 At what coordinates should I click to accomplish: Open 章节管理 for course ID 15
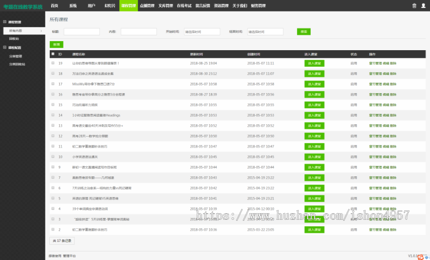click(x=375, y=105)
